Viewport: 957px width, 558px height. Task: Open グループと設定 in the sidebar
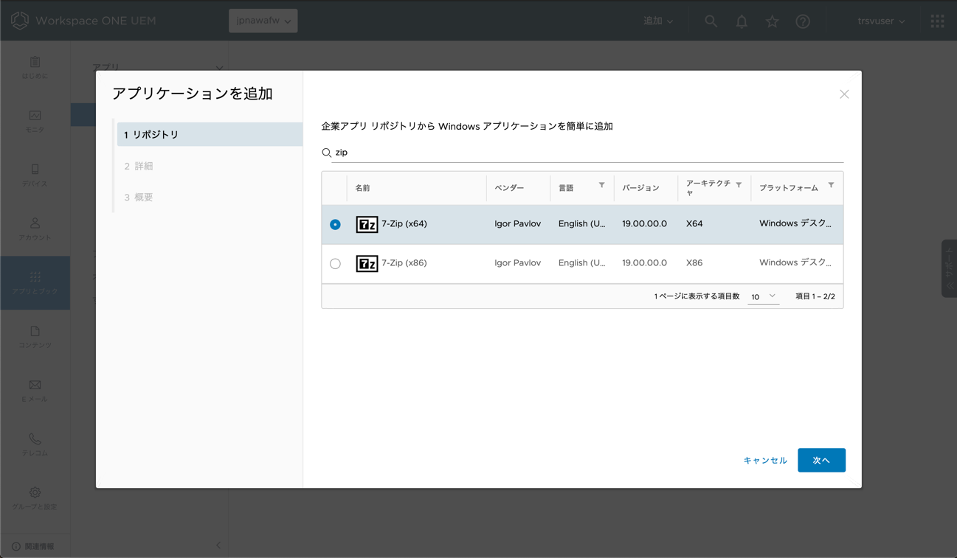point(35,498)
